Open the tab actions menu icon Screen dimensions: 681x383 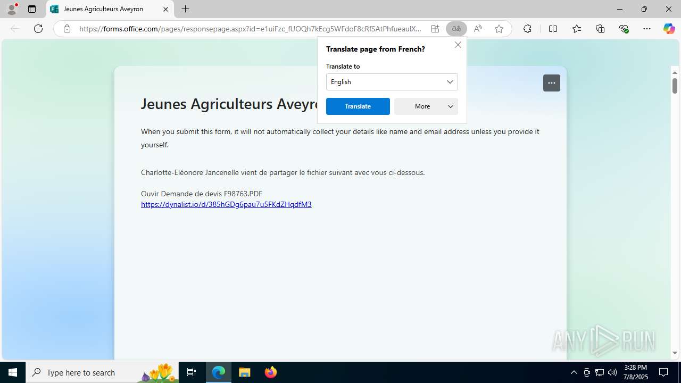pos(32,9)
